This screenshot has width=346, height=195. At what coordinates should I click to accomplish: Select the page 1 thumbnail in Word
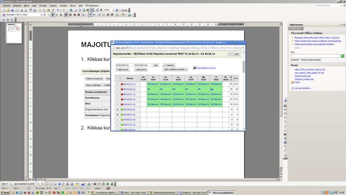[x=14, y=34]
